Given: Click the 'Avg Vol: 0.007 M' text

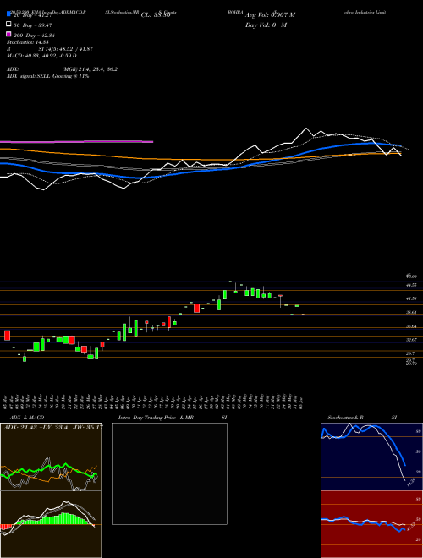Looking at the screenshot, I should tap(270, 15).
